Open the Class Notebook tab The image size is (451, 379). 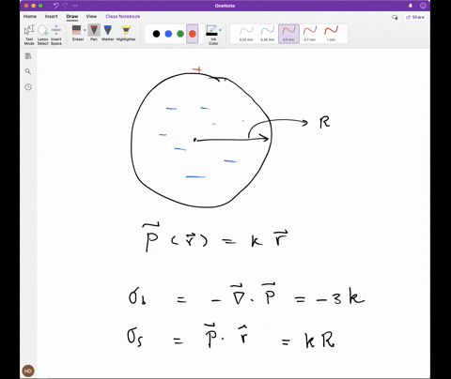tap(123, 16)
